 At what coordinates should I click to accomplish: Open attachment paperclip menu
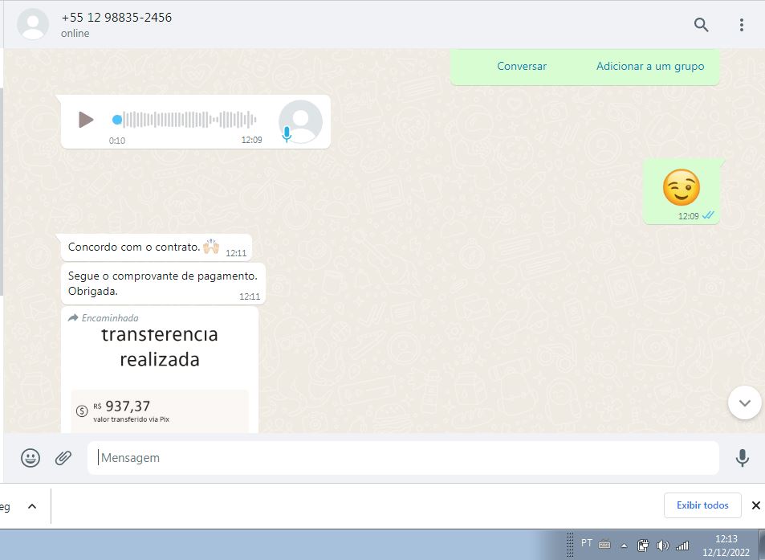pyautogui.click(x=63, y=458)
